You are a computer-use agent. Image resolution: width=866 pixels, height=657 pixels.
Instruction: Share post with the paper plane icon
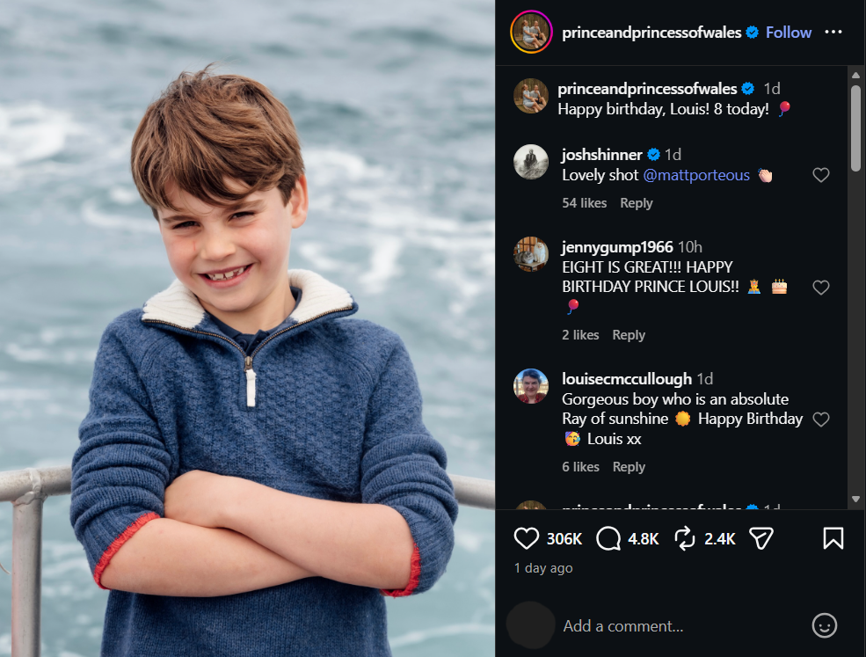[760, 538]
